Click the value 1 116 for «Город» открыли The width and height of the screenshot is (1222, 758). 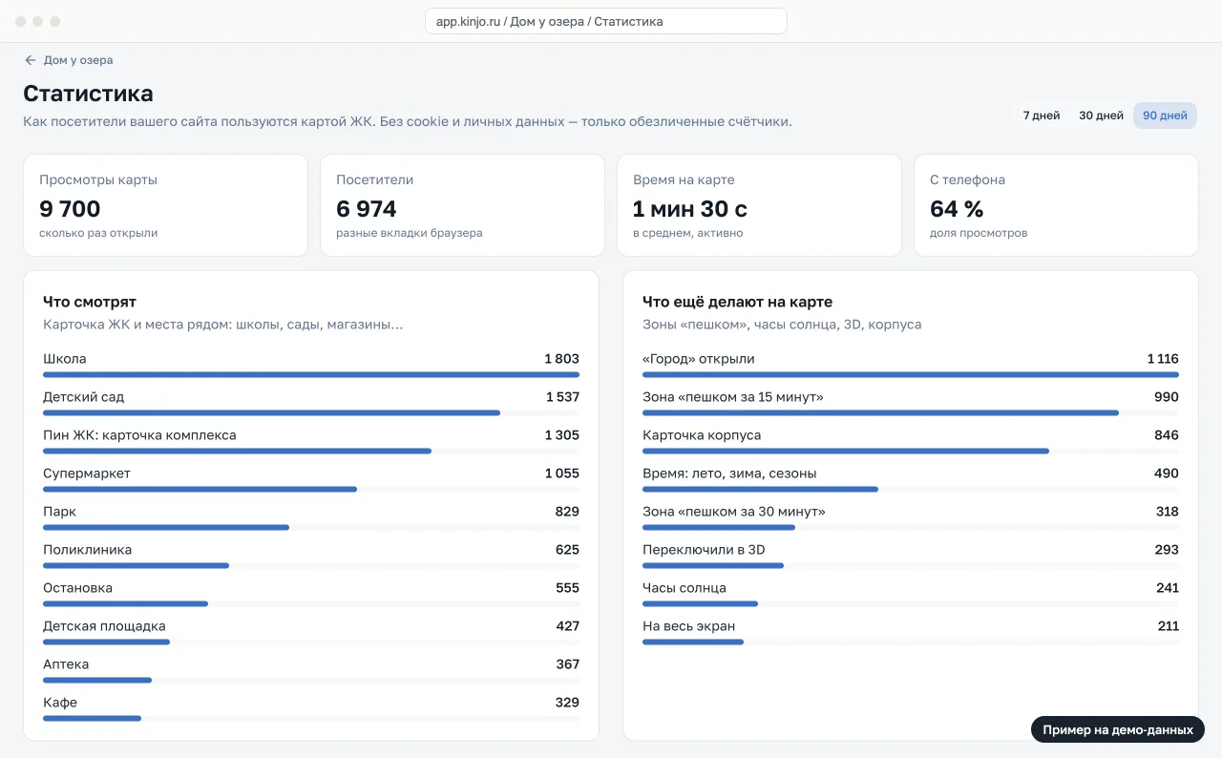tap(1163, 359)
